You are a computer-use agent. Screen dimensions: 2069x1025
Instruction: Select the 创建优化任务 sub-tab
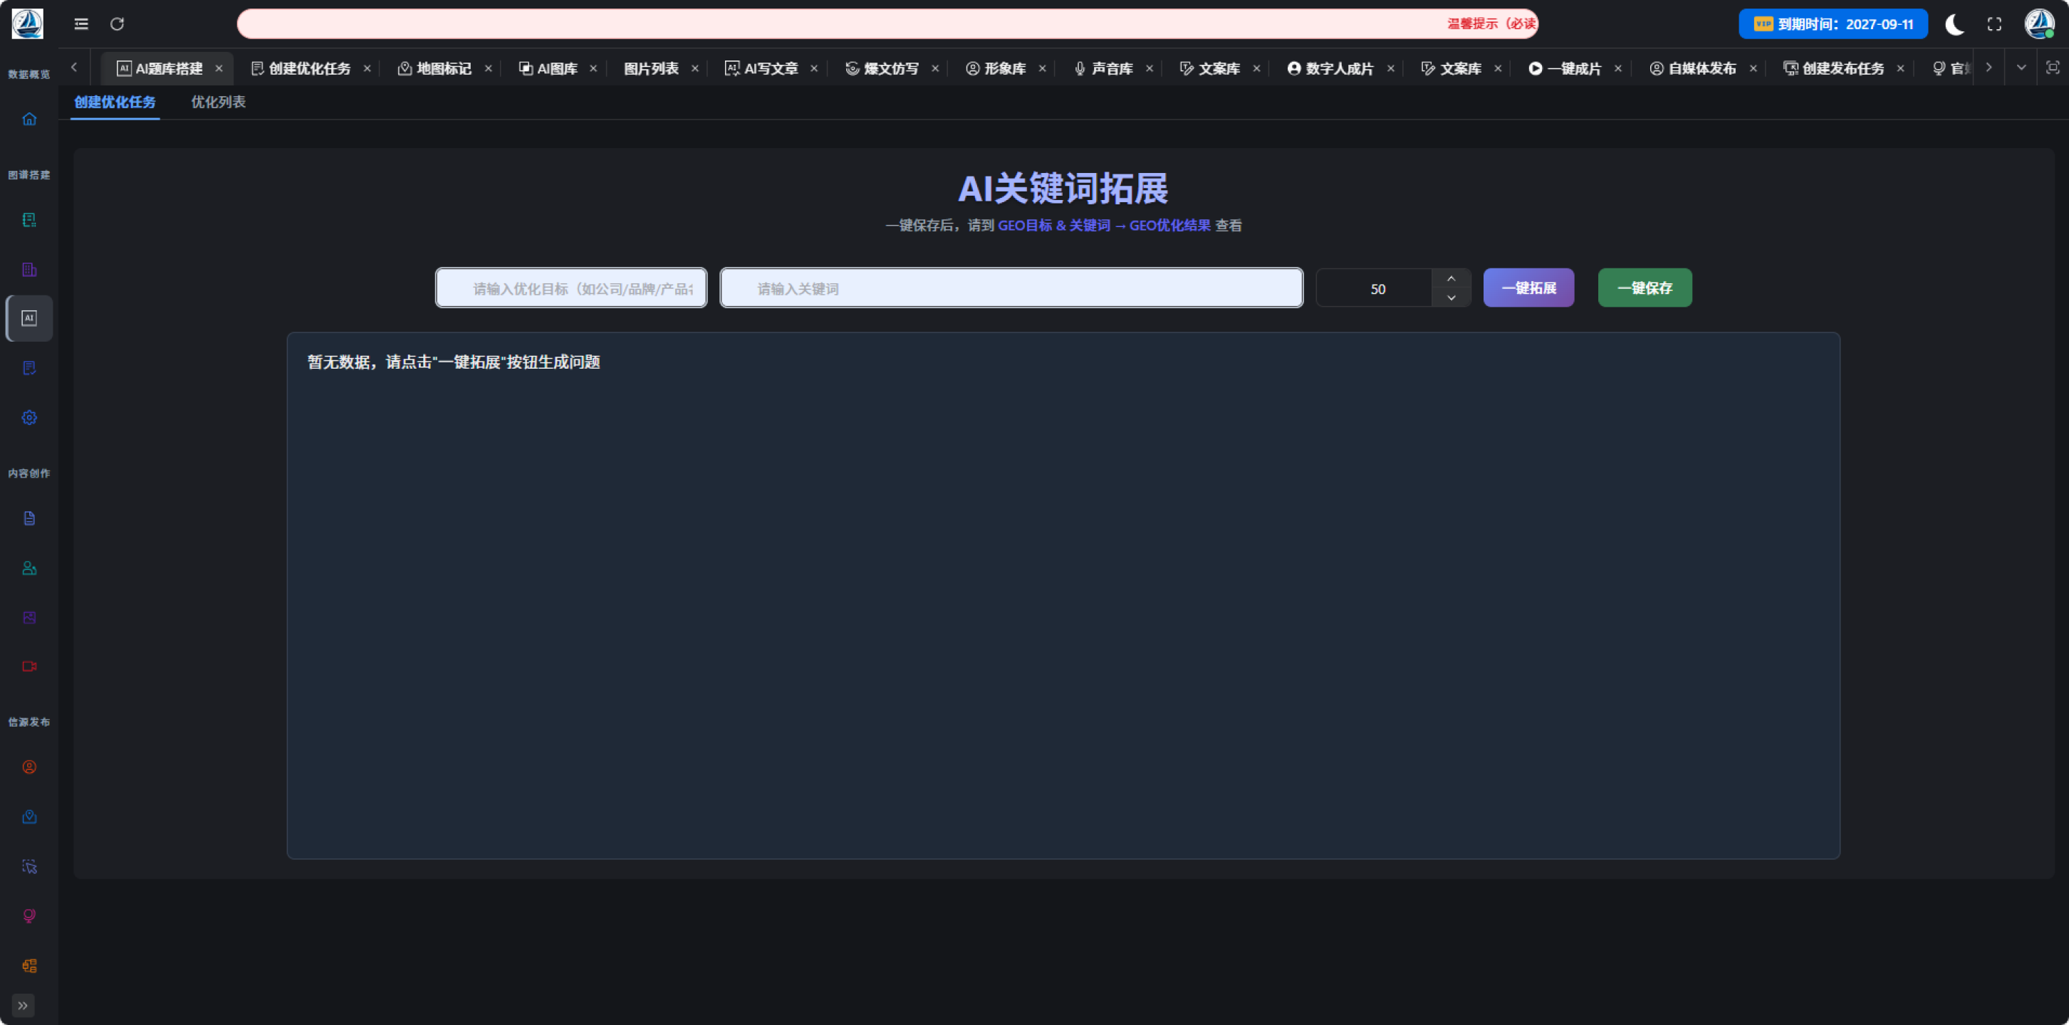115,102
